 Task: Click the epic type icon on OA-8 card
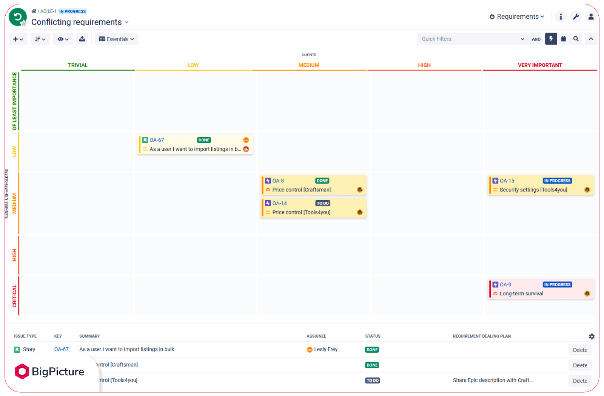268,181
